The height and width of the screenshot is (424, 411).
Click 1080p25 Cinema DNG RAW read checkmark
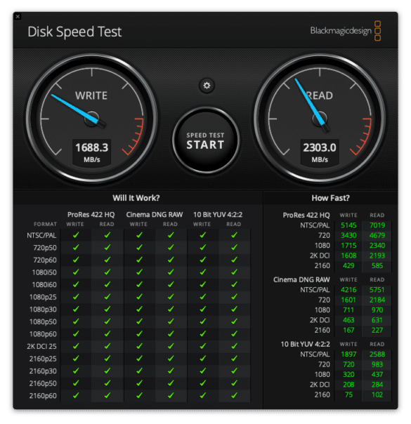[x=171, y=297]
